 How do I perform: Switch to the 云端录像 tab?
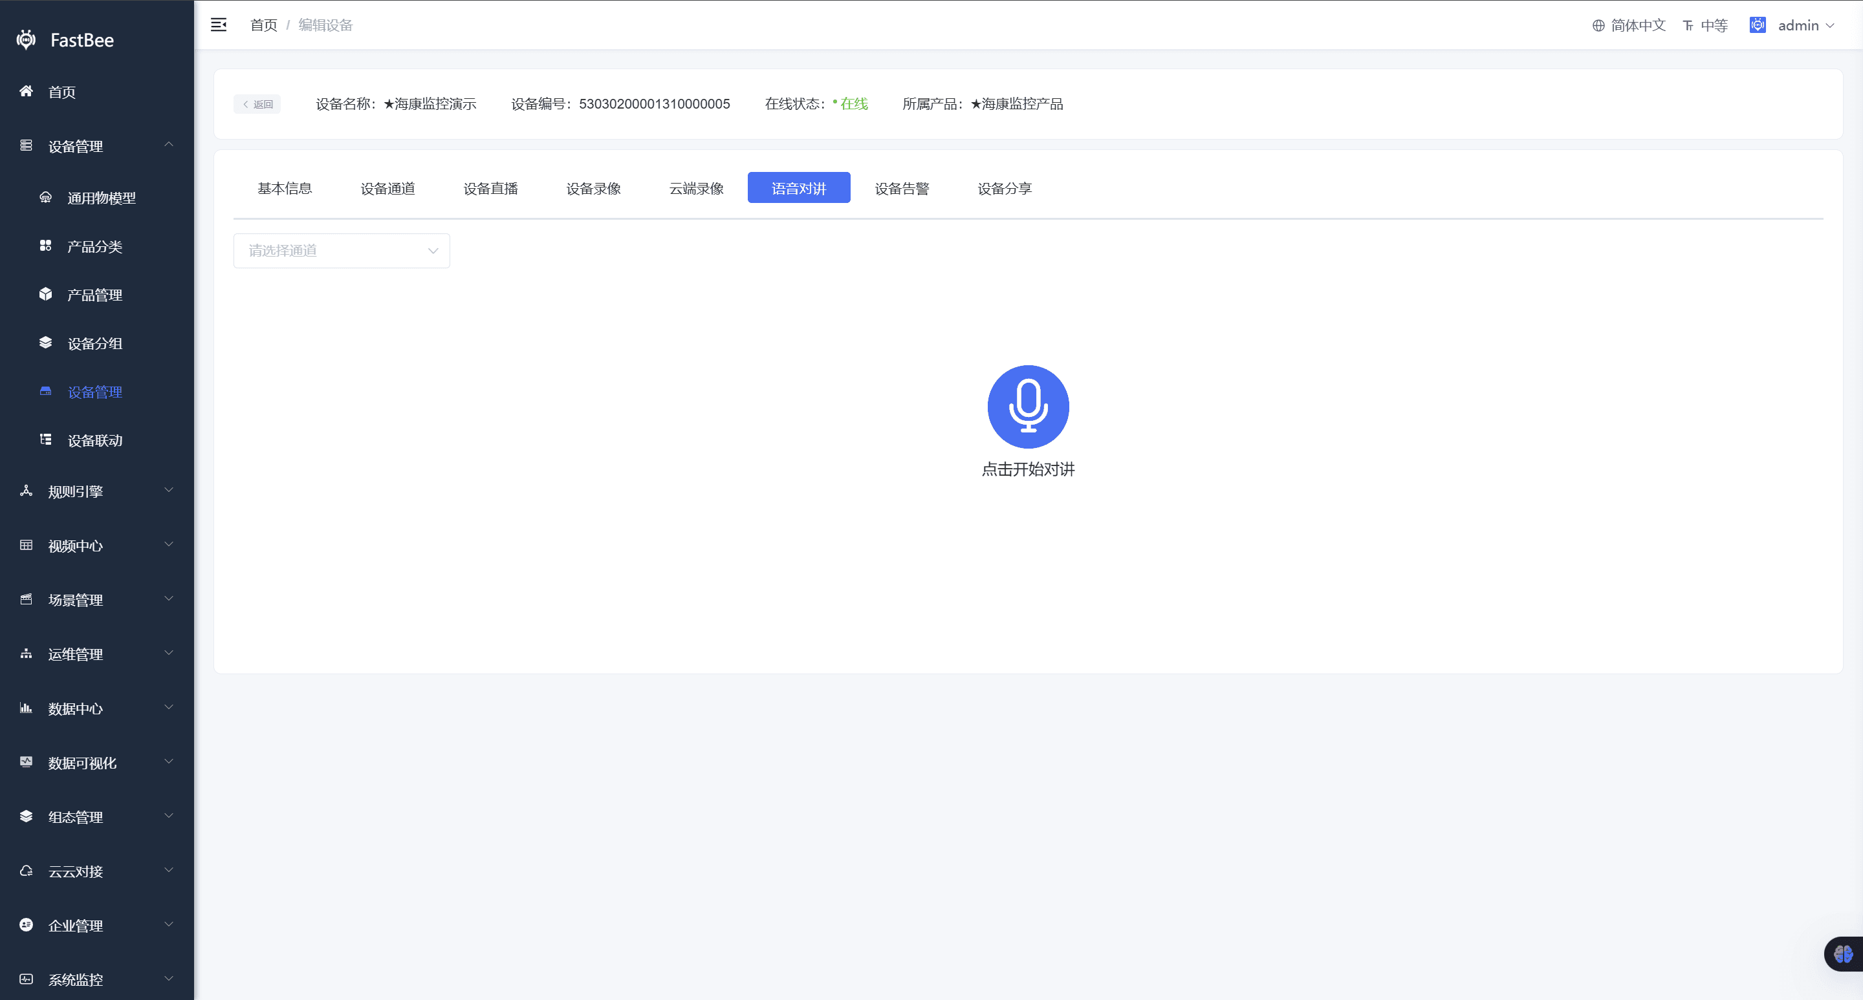(696, 188)
